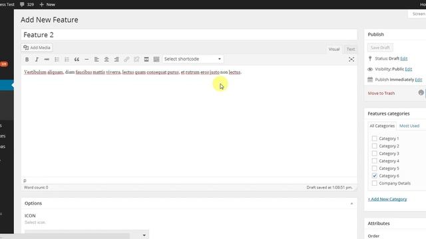Toggle the toolbar kitchen sink
This screenshot has height=239, width=426.
pyautogui.click(x=156, y=59)
